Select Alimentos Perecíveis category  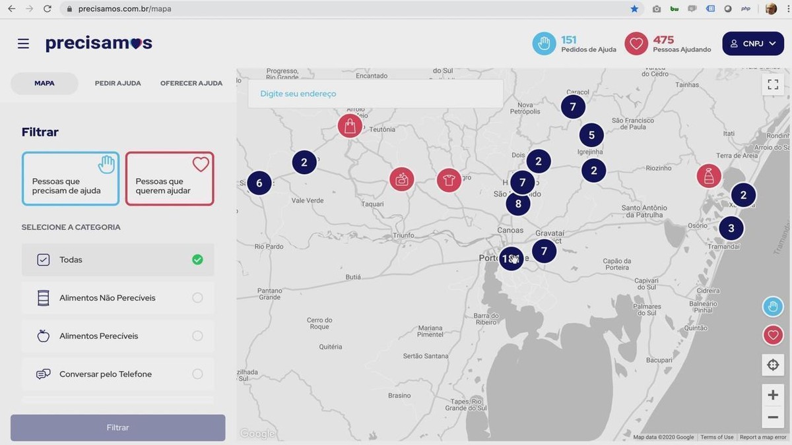pos(118,336)
